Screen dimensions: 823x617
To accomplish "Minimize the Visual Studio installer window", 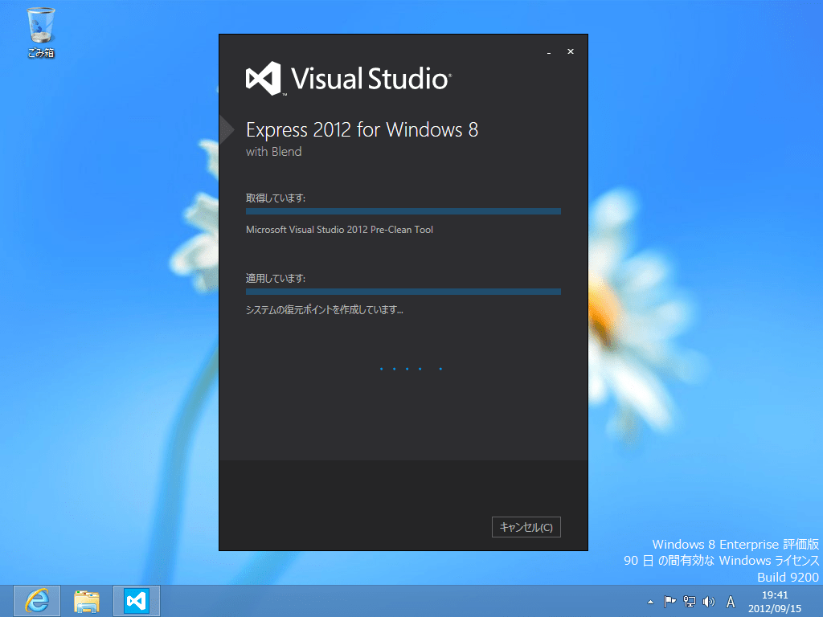I will [548, 52].
